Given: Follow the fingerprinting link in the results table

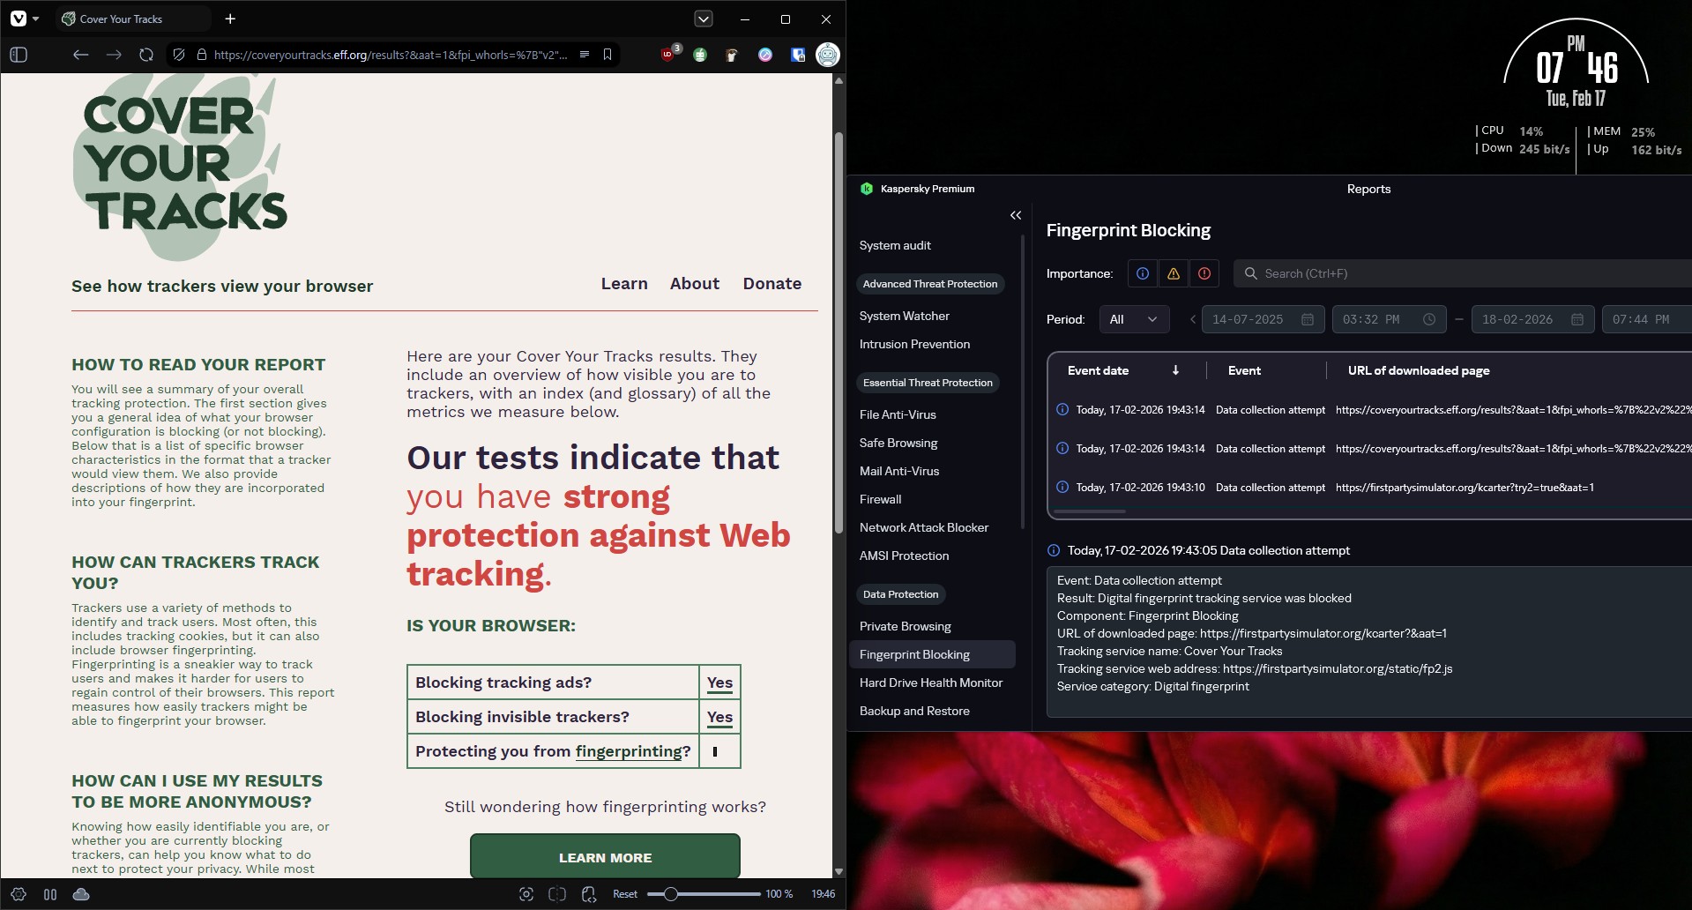Looking at the screenshot, I should click(x=629, y=751).
